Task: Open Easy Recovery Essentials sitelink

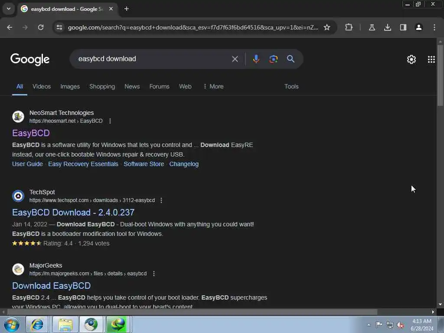Action: click(83, 164)
